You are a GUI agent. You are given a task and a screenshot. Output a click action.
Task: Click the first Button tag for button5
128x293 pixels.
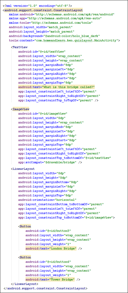[25, 226]
